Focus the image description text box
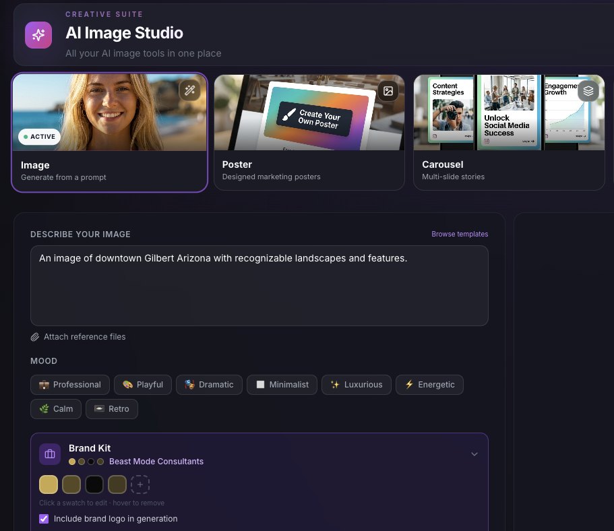 [259, 286]
